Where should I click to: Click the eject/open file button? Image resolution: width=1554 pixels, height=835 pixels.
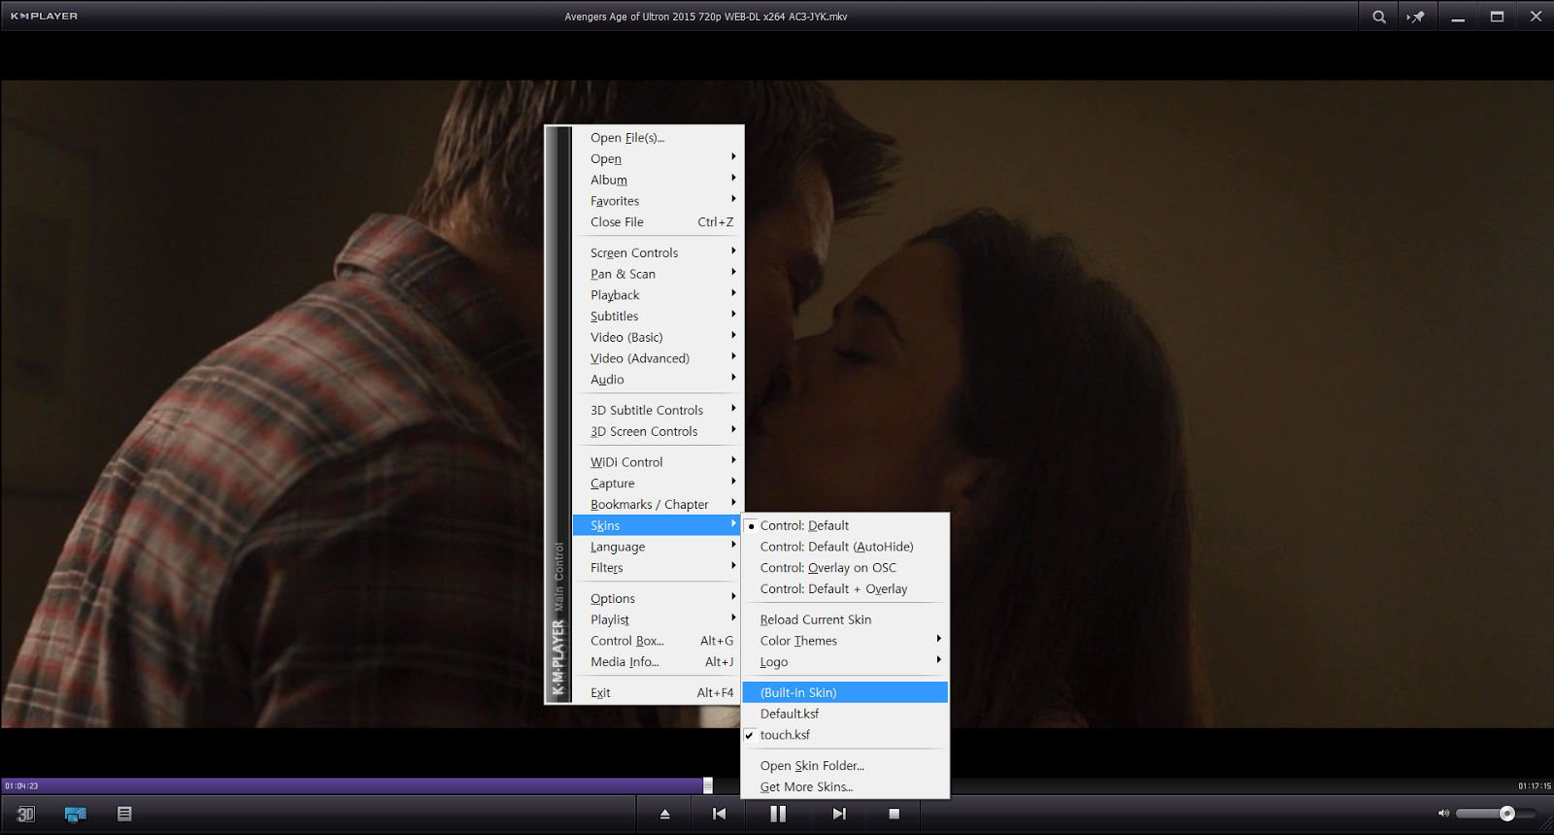[x=665, y=814]
